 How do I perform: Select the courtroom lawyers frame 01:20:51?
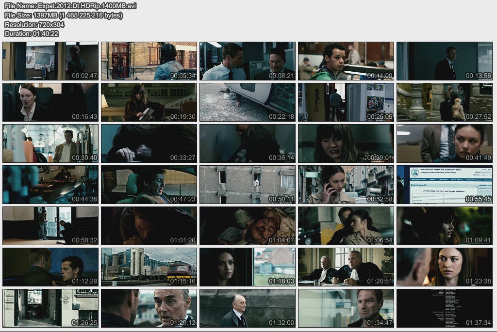346,267
